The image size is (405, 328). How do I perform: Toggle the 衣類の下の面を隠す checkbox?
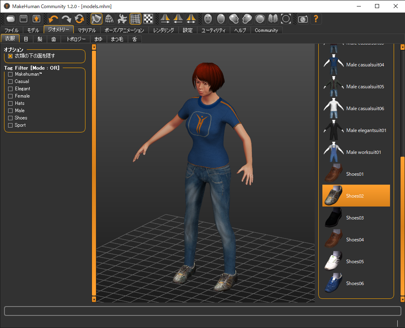click(x=11, y=56)
